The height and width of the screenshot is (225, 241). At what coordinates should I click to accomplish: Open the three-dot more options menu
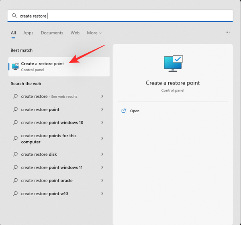click(x=228, y=32)
